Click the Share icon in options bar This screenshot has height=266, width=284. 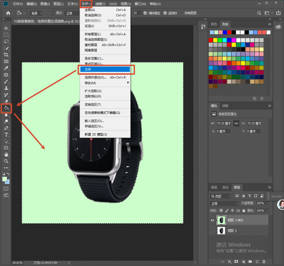(x=278, y=13)
